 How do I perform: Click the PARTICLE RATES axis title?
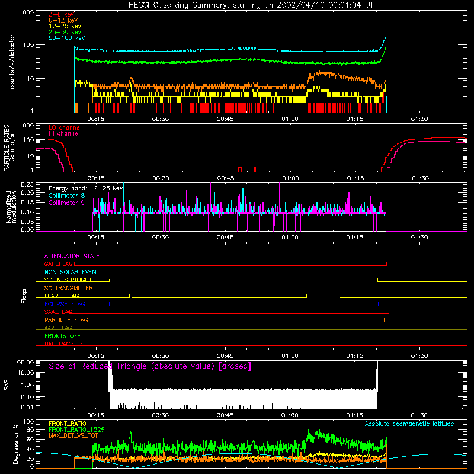click(x=7, y=148)
